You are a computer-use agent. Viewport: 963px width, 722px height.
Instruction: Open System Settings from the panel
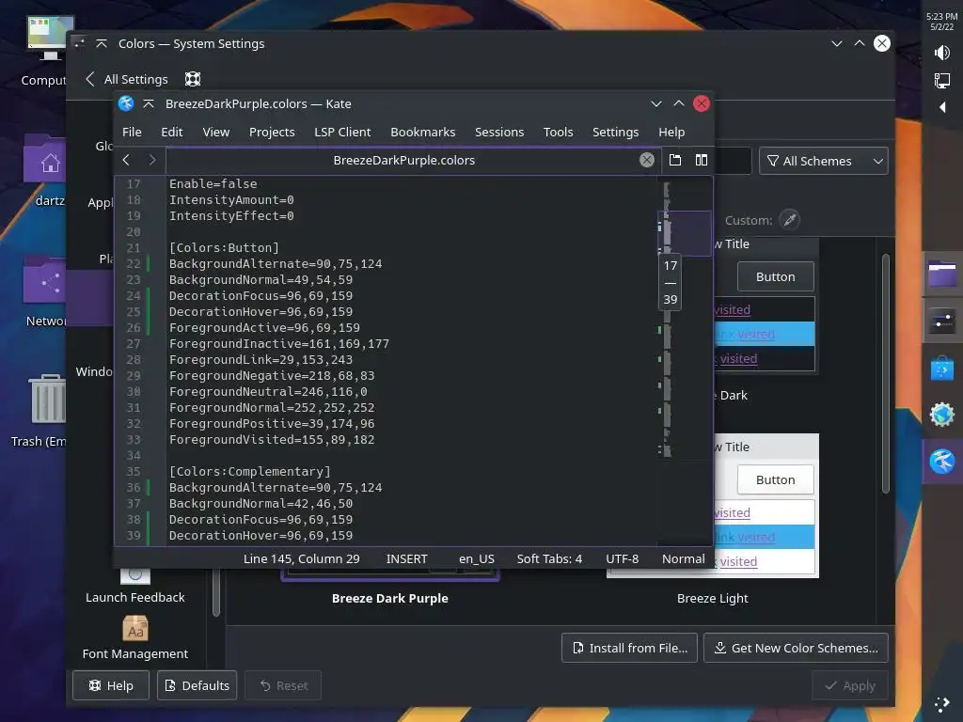click(x=942, y=322)
